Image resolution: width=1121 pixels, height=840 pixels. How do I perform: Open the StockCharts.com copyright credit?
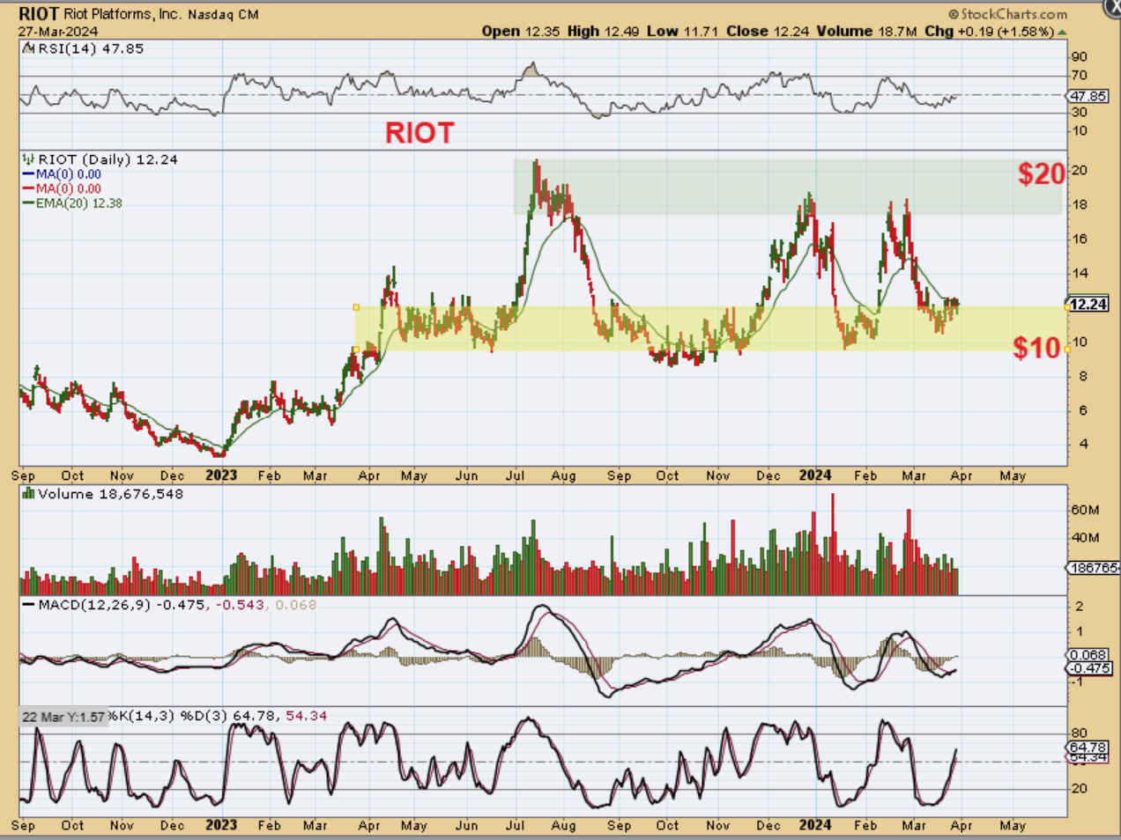1007,14
